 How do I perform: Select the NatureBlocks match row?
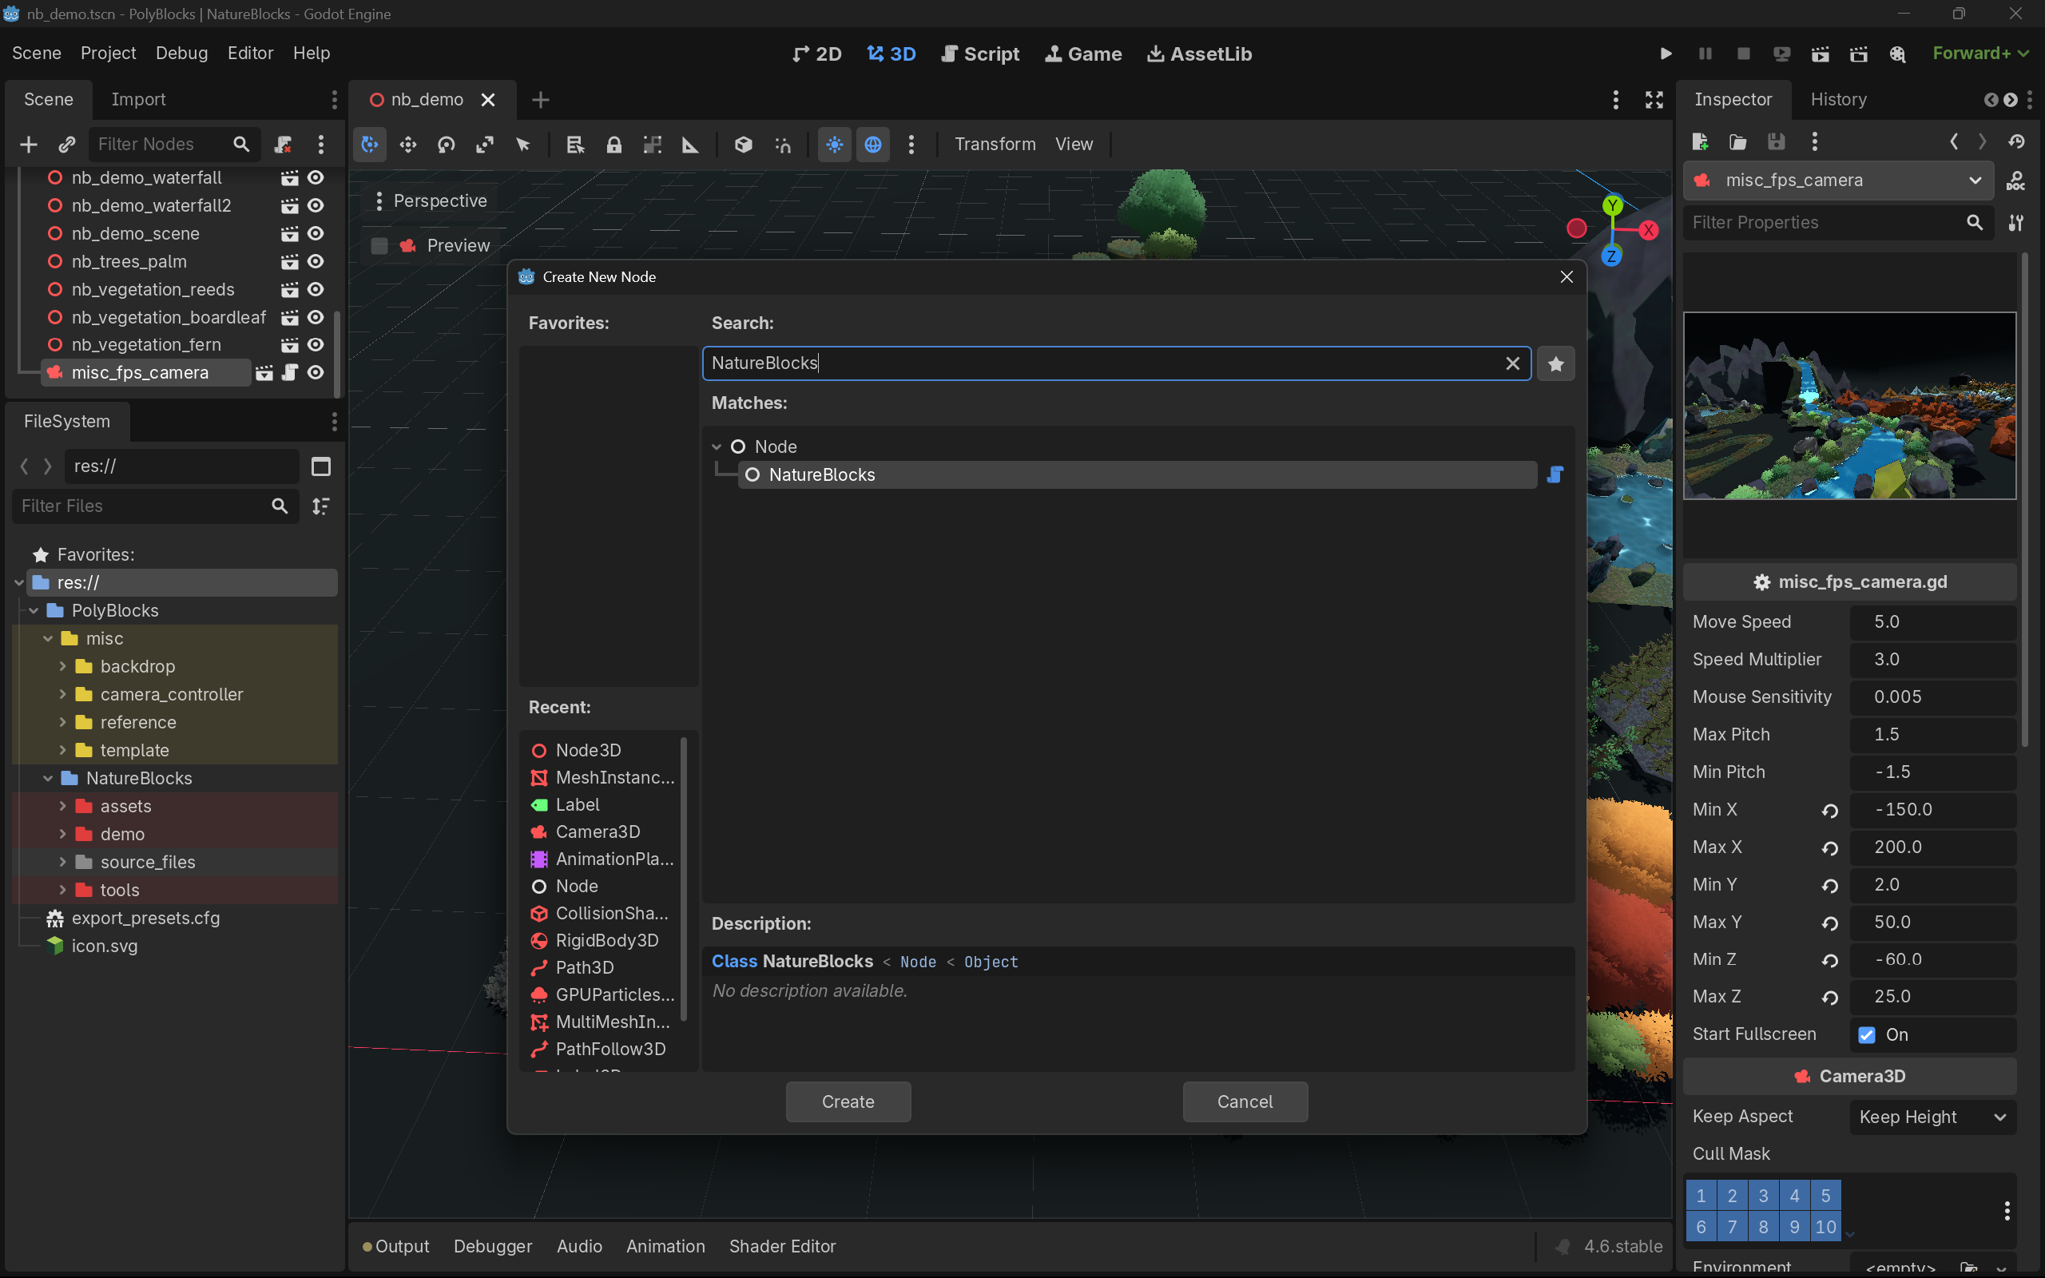click(1138, 475)
